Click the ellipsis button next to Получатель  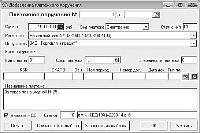[193, 43]
